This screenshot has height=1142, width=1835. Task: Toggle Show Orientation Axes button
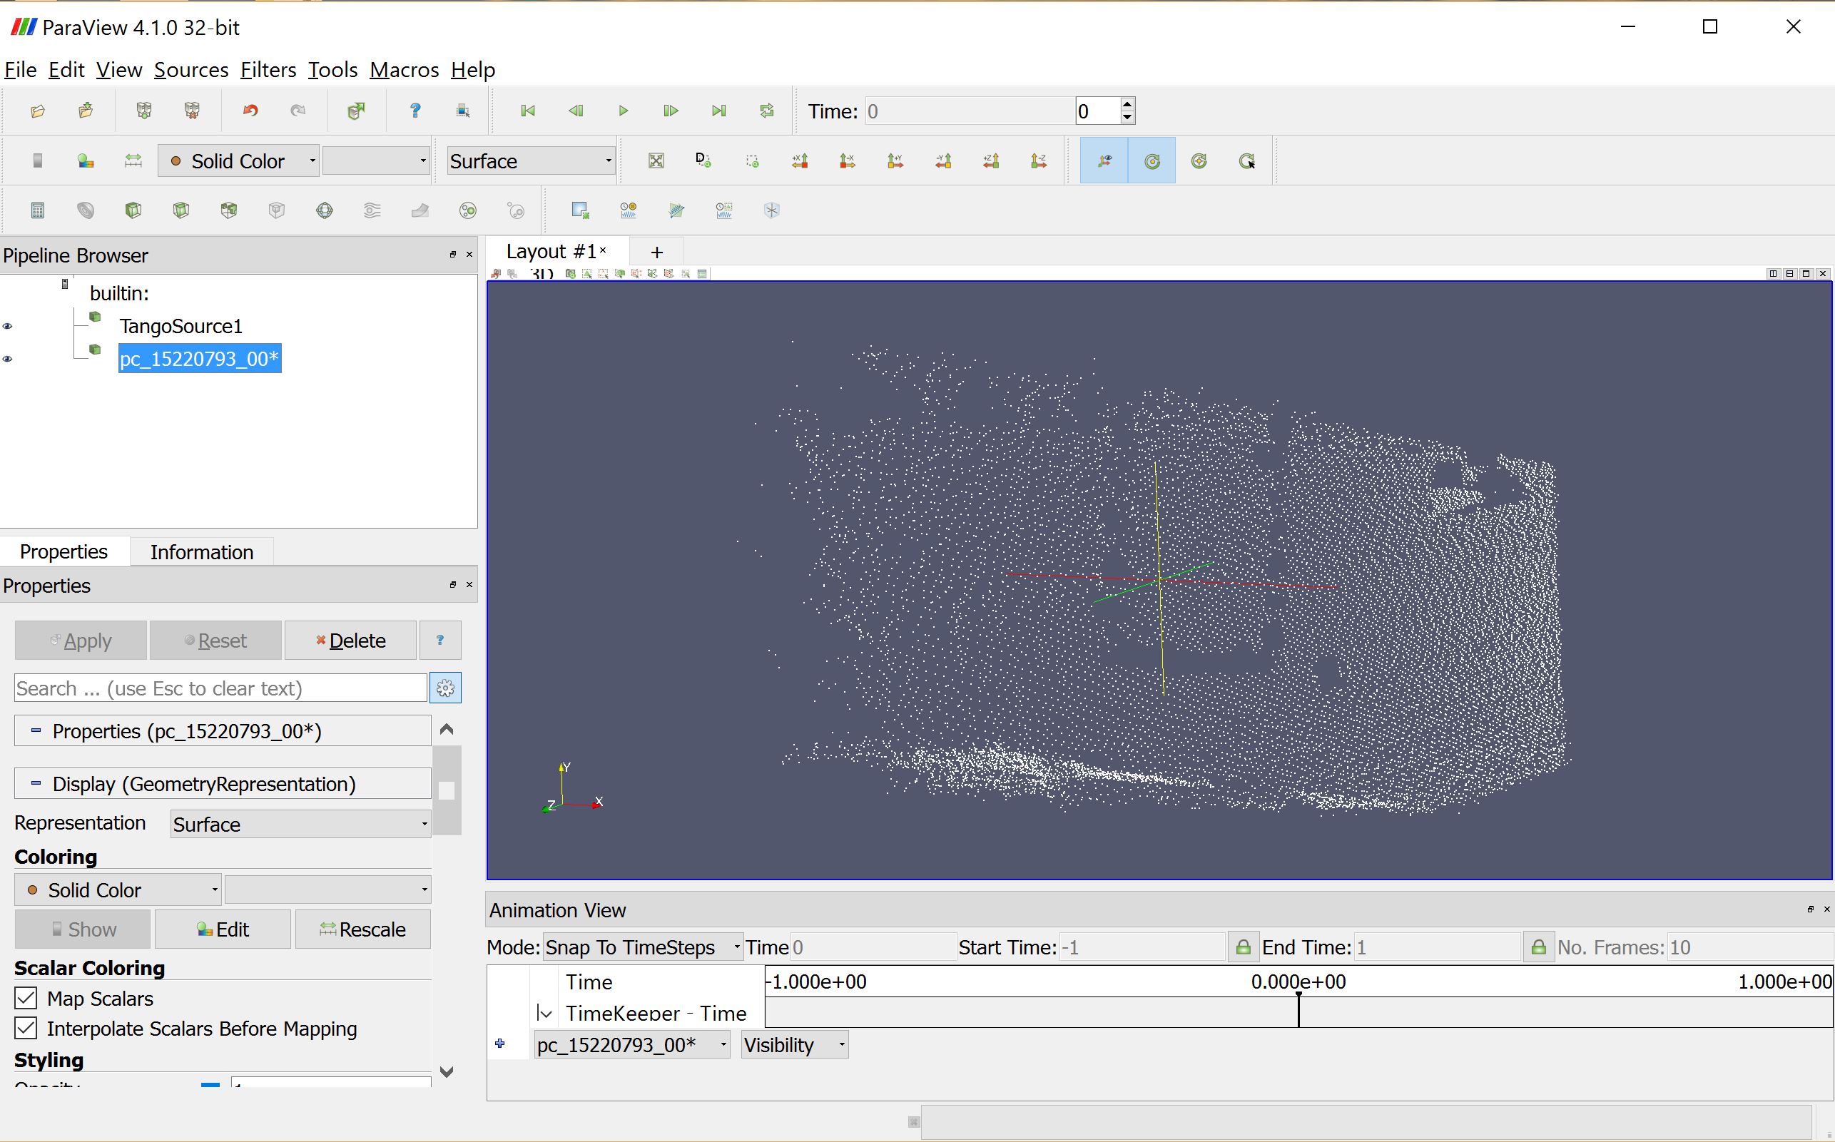point(1104,161)
